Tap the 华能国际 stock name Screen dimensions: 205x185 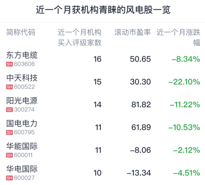point(22,146)
